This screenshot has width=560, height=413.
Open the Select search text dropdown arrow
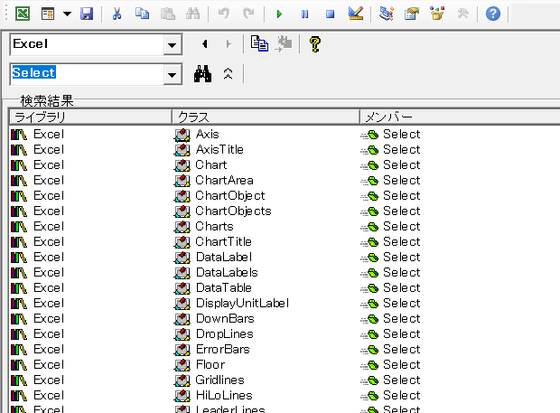[173, 74]
